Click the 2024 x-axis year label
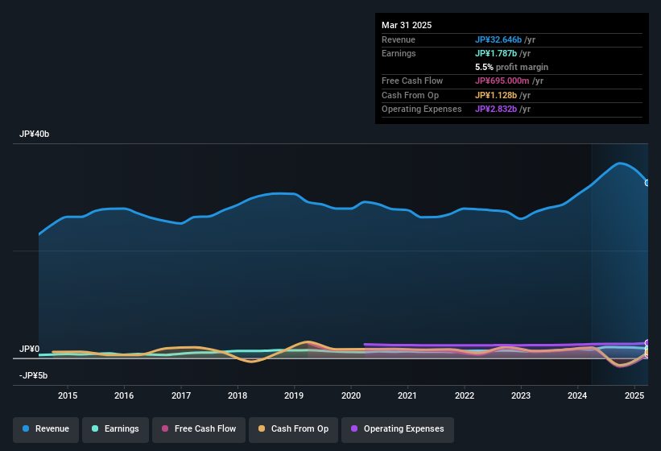This screenshot has height=451, width=661. [x=577, y=395]
